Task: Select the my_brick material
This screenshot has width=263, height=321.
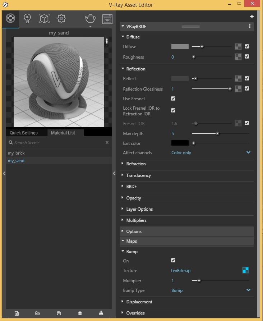Action: click(x=59, y=153)
